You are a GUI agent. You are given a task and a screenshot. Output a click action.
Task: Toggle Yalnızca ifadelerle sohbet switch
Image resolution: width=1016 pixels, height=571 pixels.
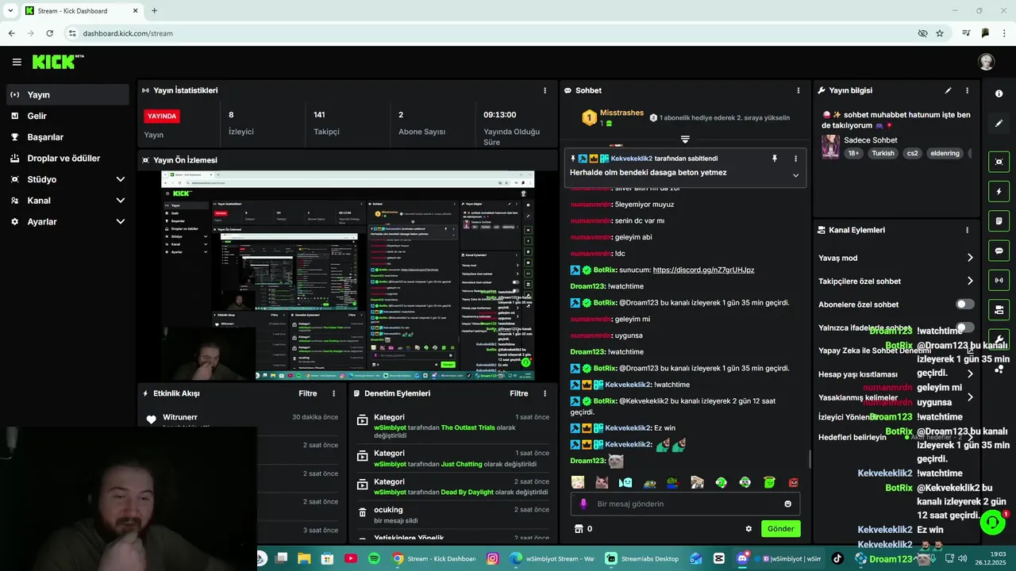pyautogui.click(x=964, y=328)
